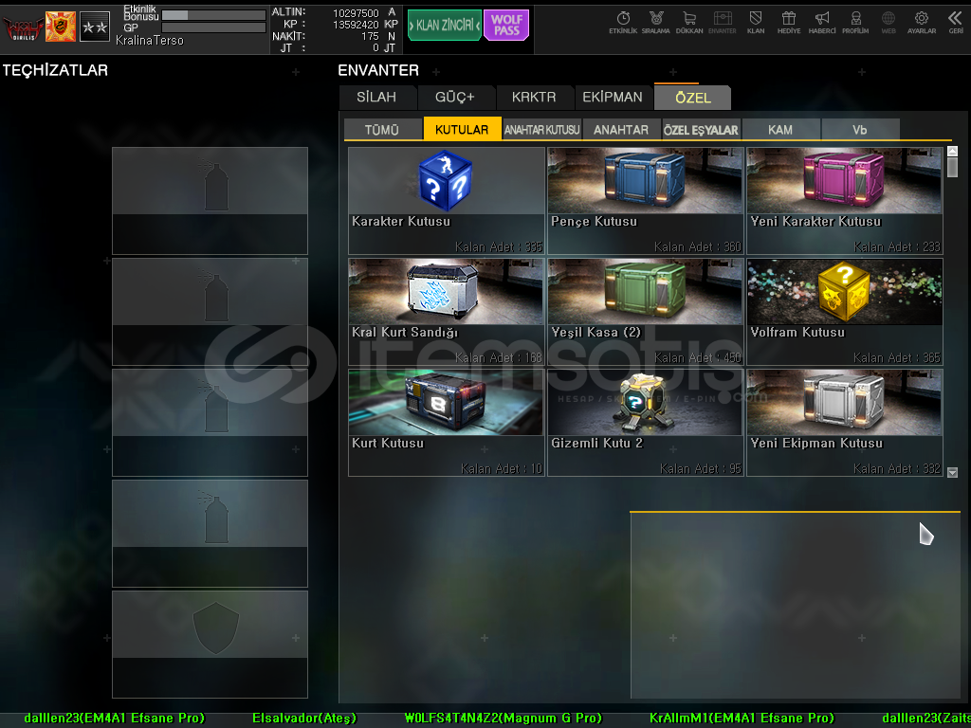Image resolution: width=971 pixels, height=728 pixels.
Task: Open the ENVANTER icon in top bar
Action: click(722, 23)
